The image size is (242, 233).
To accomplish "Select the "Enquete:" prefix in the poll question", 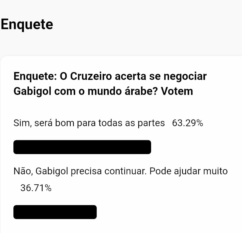I will pos(35,77).
